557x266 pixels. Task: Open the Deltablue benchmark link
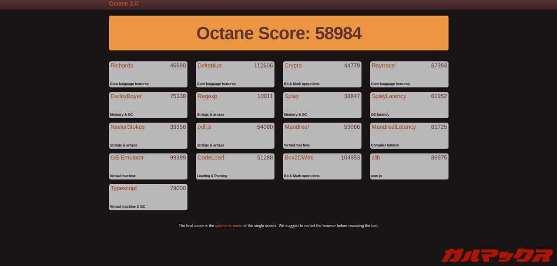click(x=209, y=66)
